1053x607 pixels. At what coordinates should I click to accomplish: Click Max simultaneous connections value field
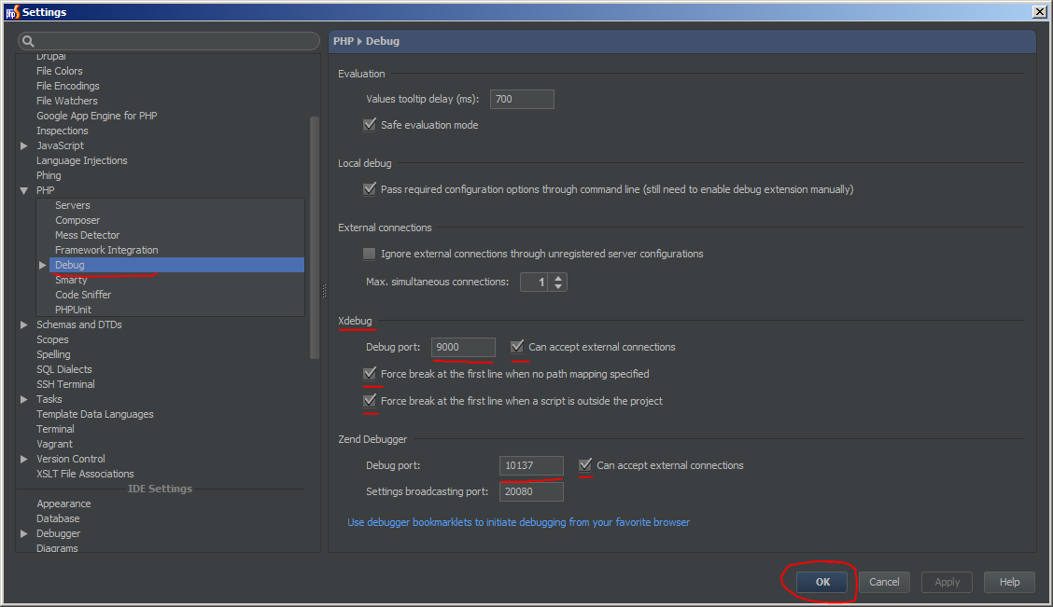535,283
